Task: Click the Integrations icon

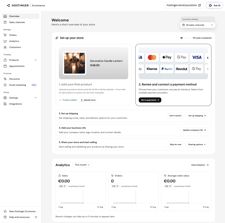Action: (5, 104)
